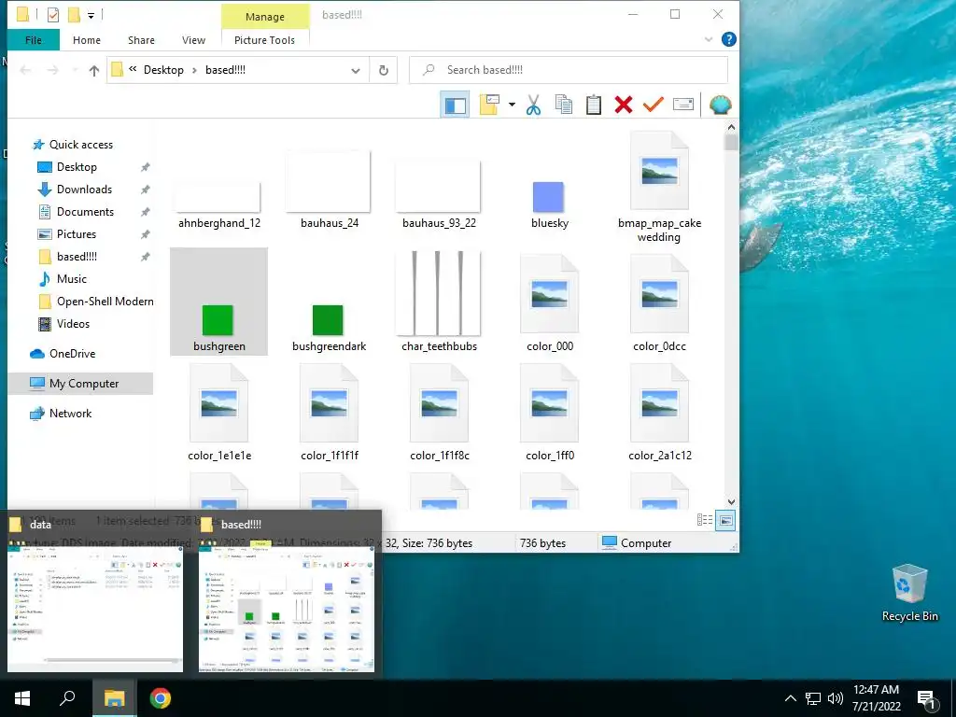
Task: Open the File ribbon tab
Action: tap(34, 40)
